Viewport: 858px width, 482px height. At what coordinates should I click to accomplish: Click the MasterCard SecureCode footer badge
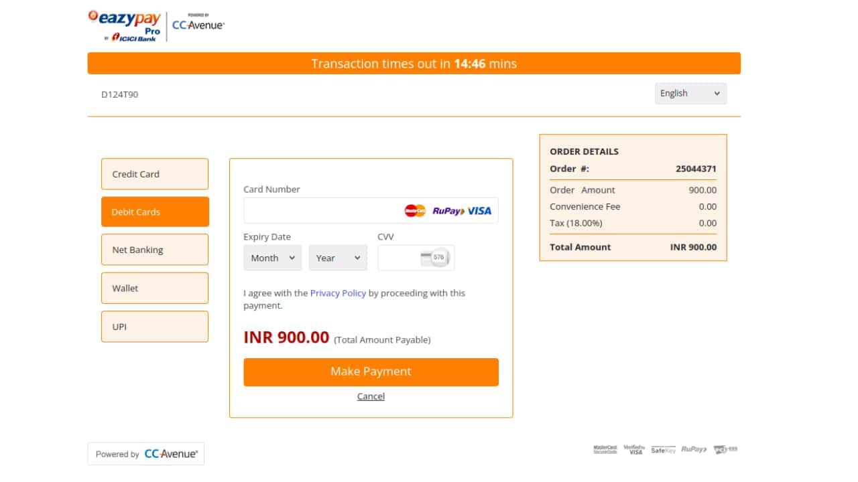tap(605, 449)
